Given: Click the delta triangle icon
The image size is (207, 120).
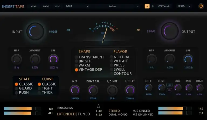Looking at the screenshot, I should (98, 106).
